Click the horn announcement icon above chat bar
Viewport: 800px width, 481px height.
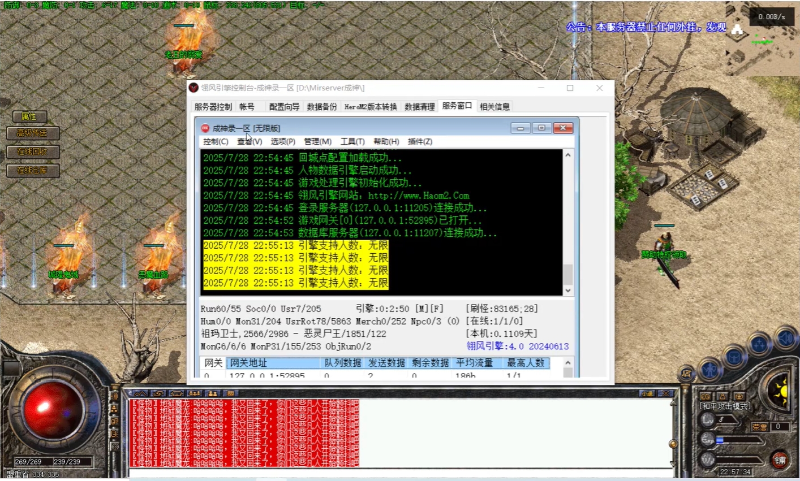176,393
